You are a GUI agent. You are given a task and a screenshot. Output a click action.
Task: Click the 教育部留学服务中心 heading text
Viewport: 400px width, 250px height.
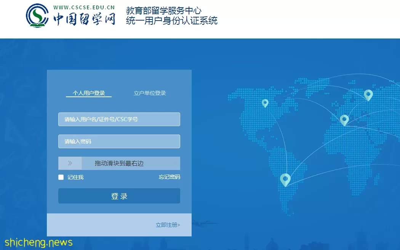click(163, 11)
